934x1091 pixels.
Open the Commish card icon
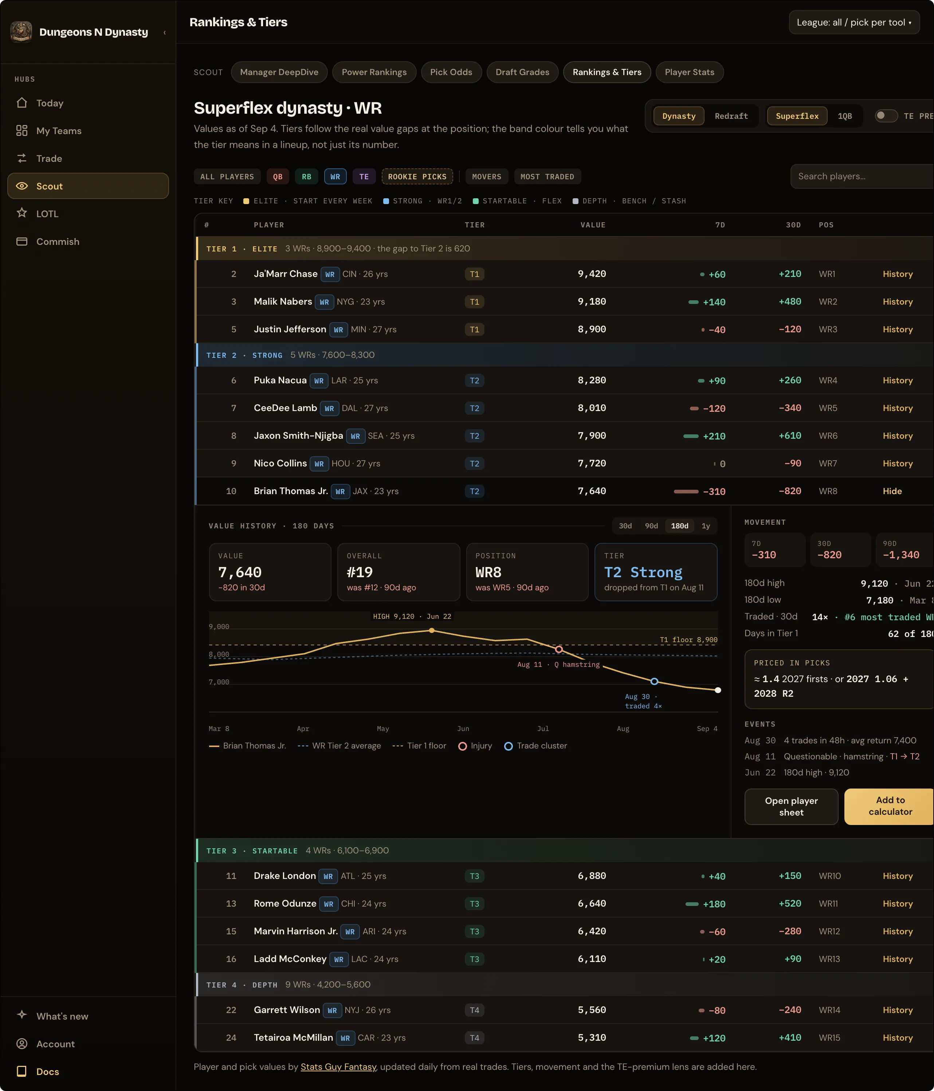tap(21, 241)
